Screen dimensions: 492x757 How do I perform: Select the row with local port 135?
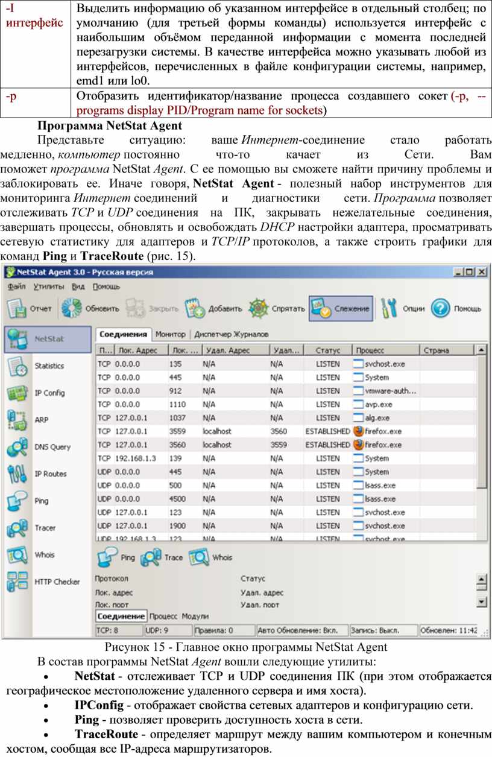285,364
